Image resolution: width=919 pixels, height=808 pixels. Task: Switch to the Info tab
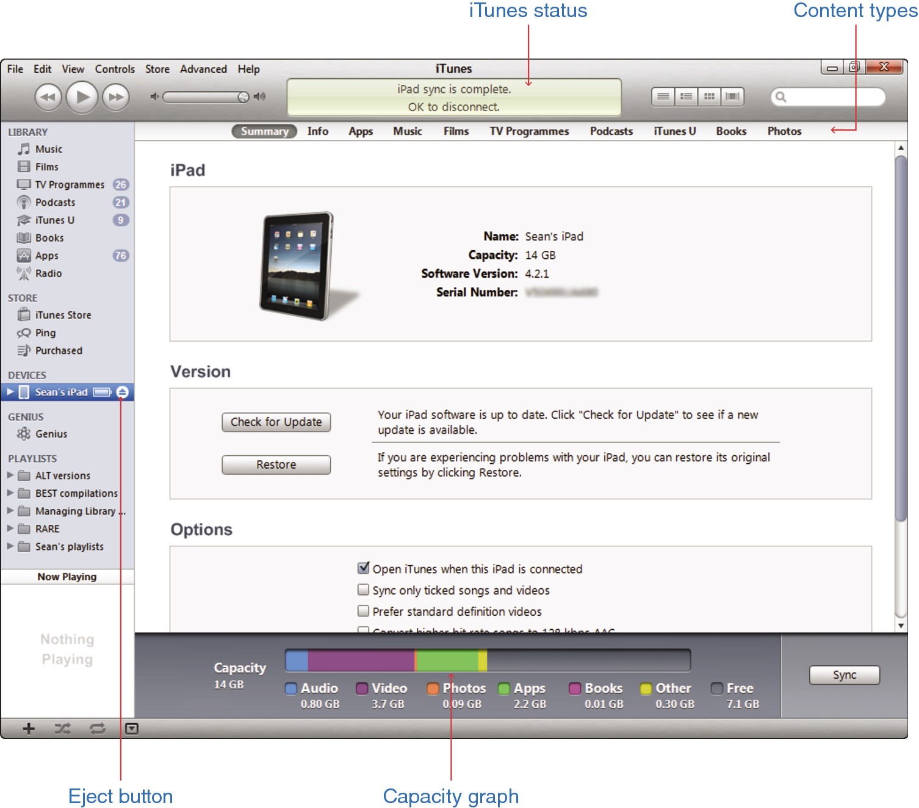tap(318, 131)
